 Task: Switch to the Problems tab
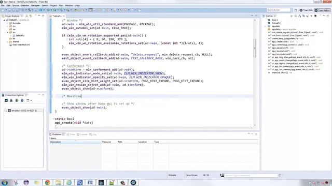click(57, 134)
